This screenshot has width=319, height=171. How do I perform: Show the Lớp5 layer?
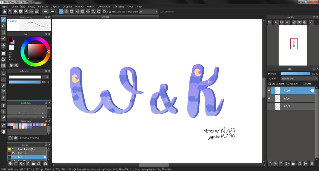pos(269,106)
